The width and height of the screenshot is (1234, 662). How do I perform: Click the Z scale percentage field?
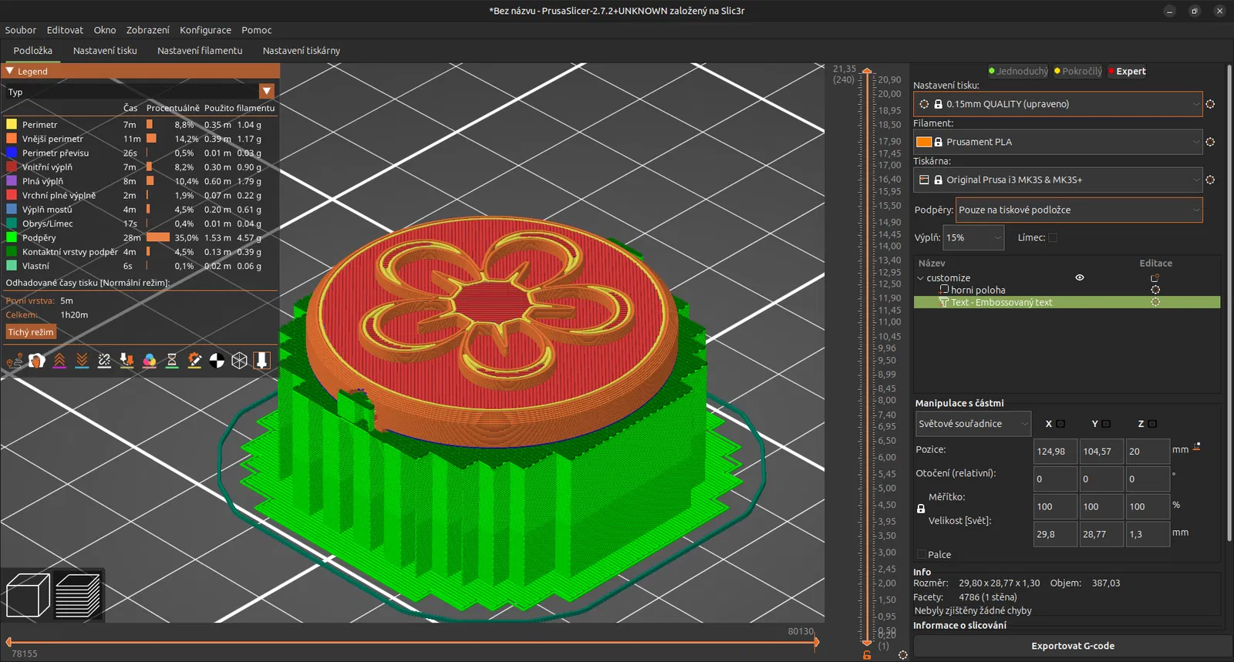coord(1148,506)
